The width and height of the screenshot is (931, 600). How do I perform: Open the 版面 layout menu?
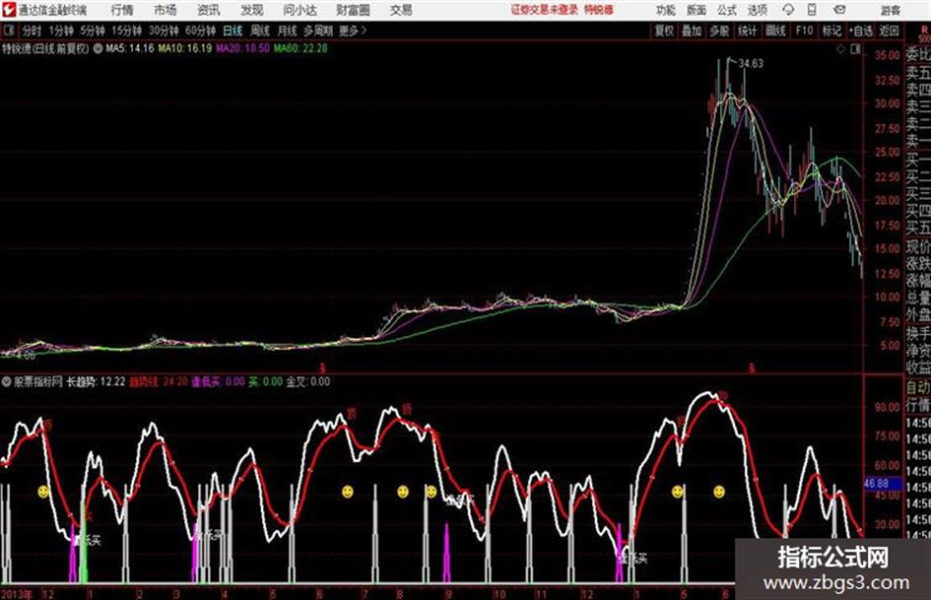point(696,10)
